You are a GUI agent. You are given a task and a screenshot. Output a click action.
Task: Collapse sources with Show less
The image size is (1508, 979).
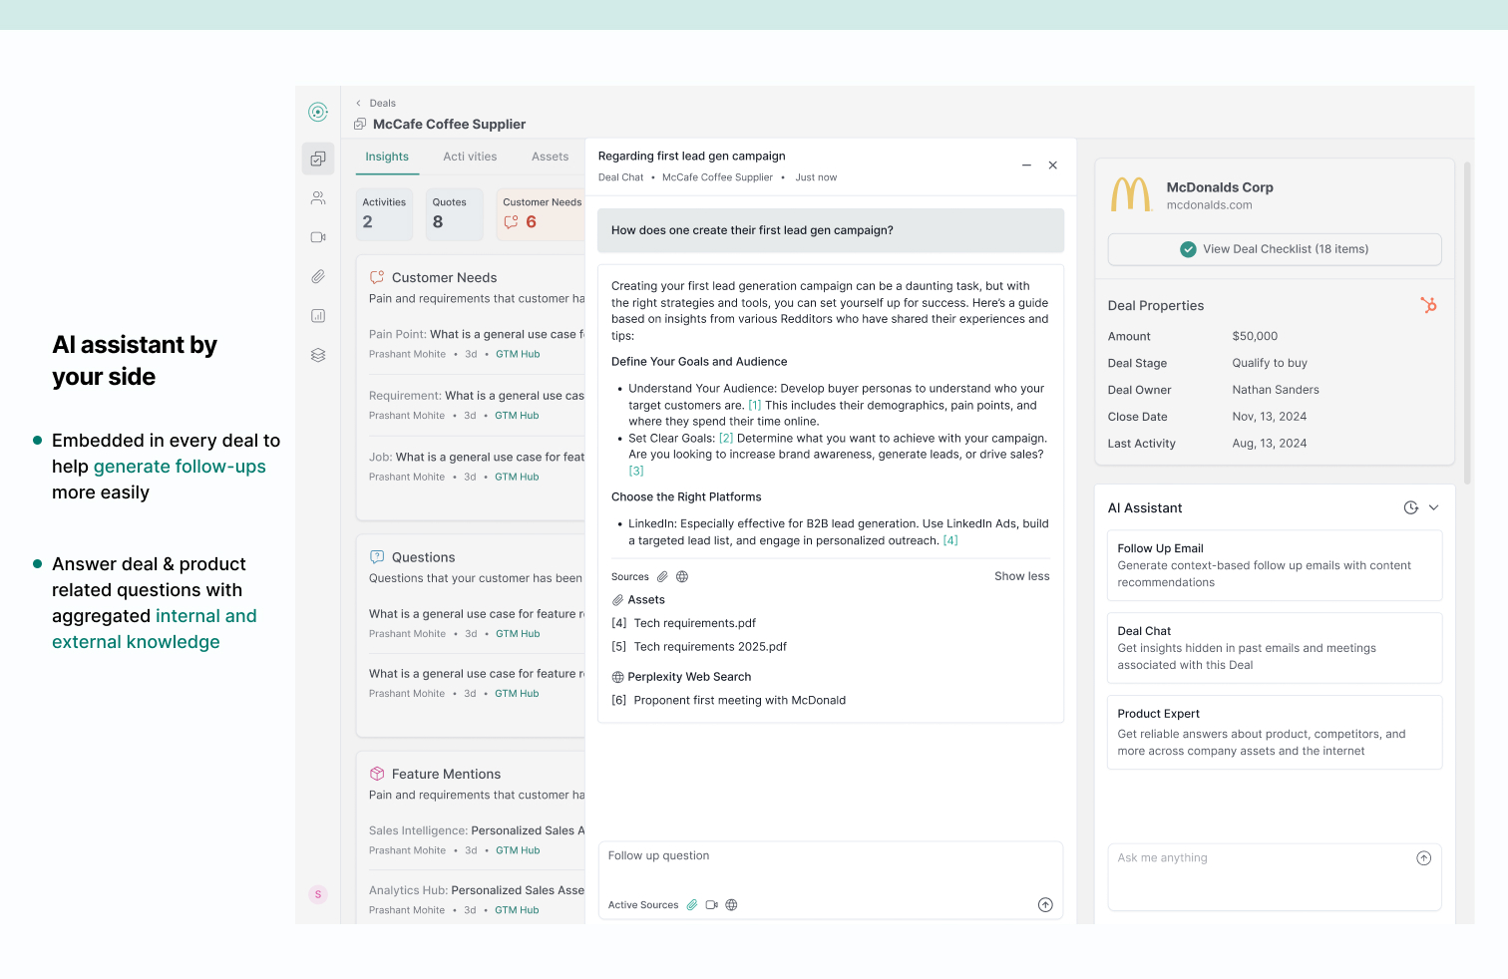[x=1021, y=576]
